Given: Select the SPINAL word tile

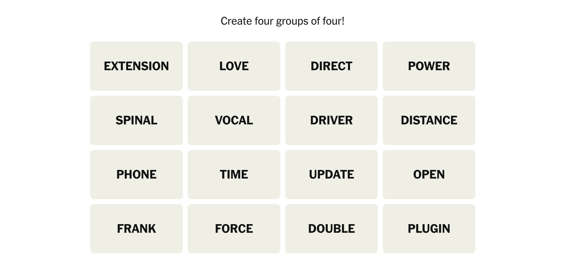Looking at the screenshot, I should click(x=136, y=120).
